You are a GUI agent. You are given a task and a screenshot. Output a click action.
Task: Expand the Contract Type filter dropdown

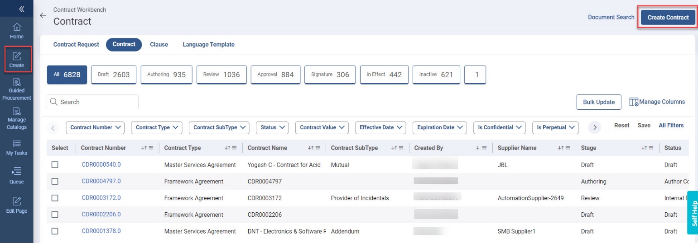pyautogui.click(x=156, y=127)
